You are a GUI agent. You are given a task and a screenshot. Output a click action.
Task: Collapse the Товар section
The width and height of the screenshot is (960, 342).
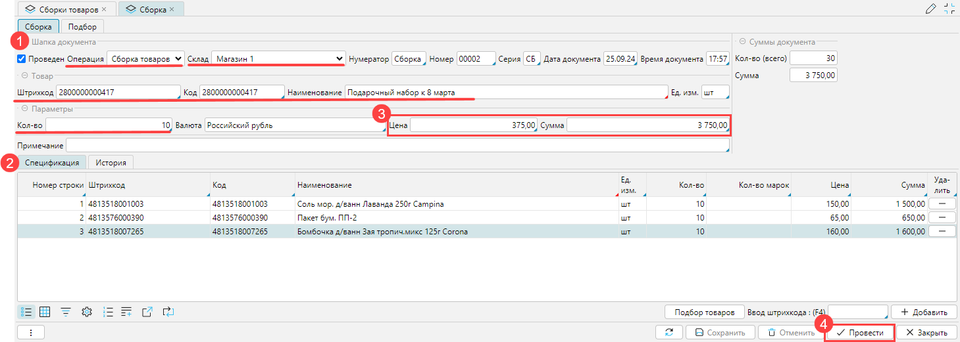click(x=24, y=76)
